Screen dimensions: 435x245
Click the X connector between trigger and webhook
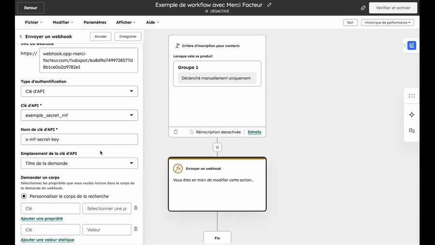[x=217, y=147]
